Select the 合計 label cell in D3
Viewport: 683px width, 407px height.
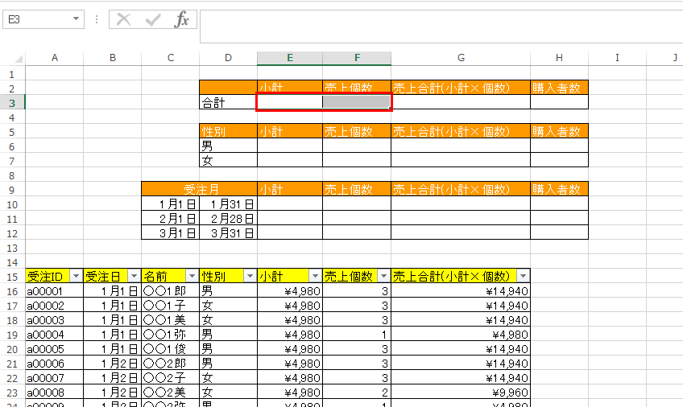point(228,102)
